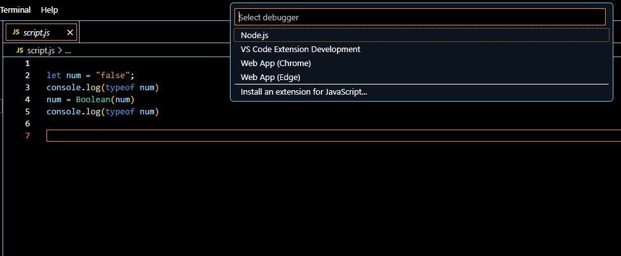Select Web App (Chrome) debugger
The height and width of the screenshot is (256, 621).
422,64
